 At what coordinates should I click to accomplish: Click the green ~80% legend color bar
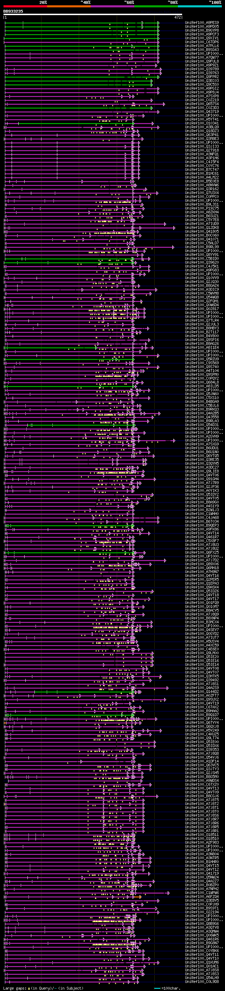pyautogui.click(x=156, y=6)
